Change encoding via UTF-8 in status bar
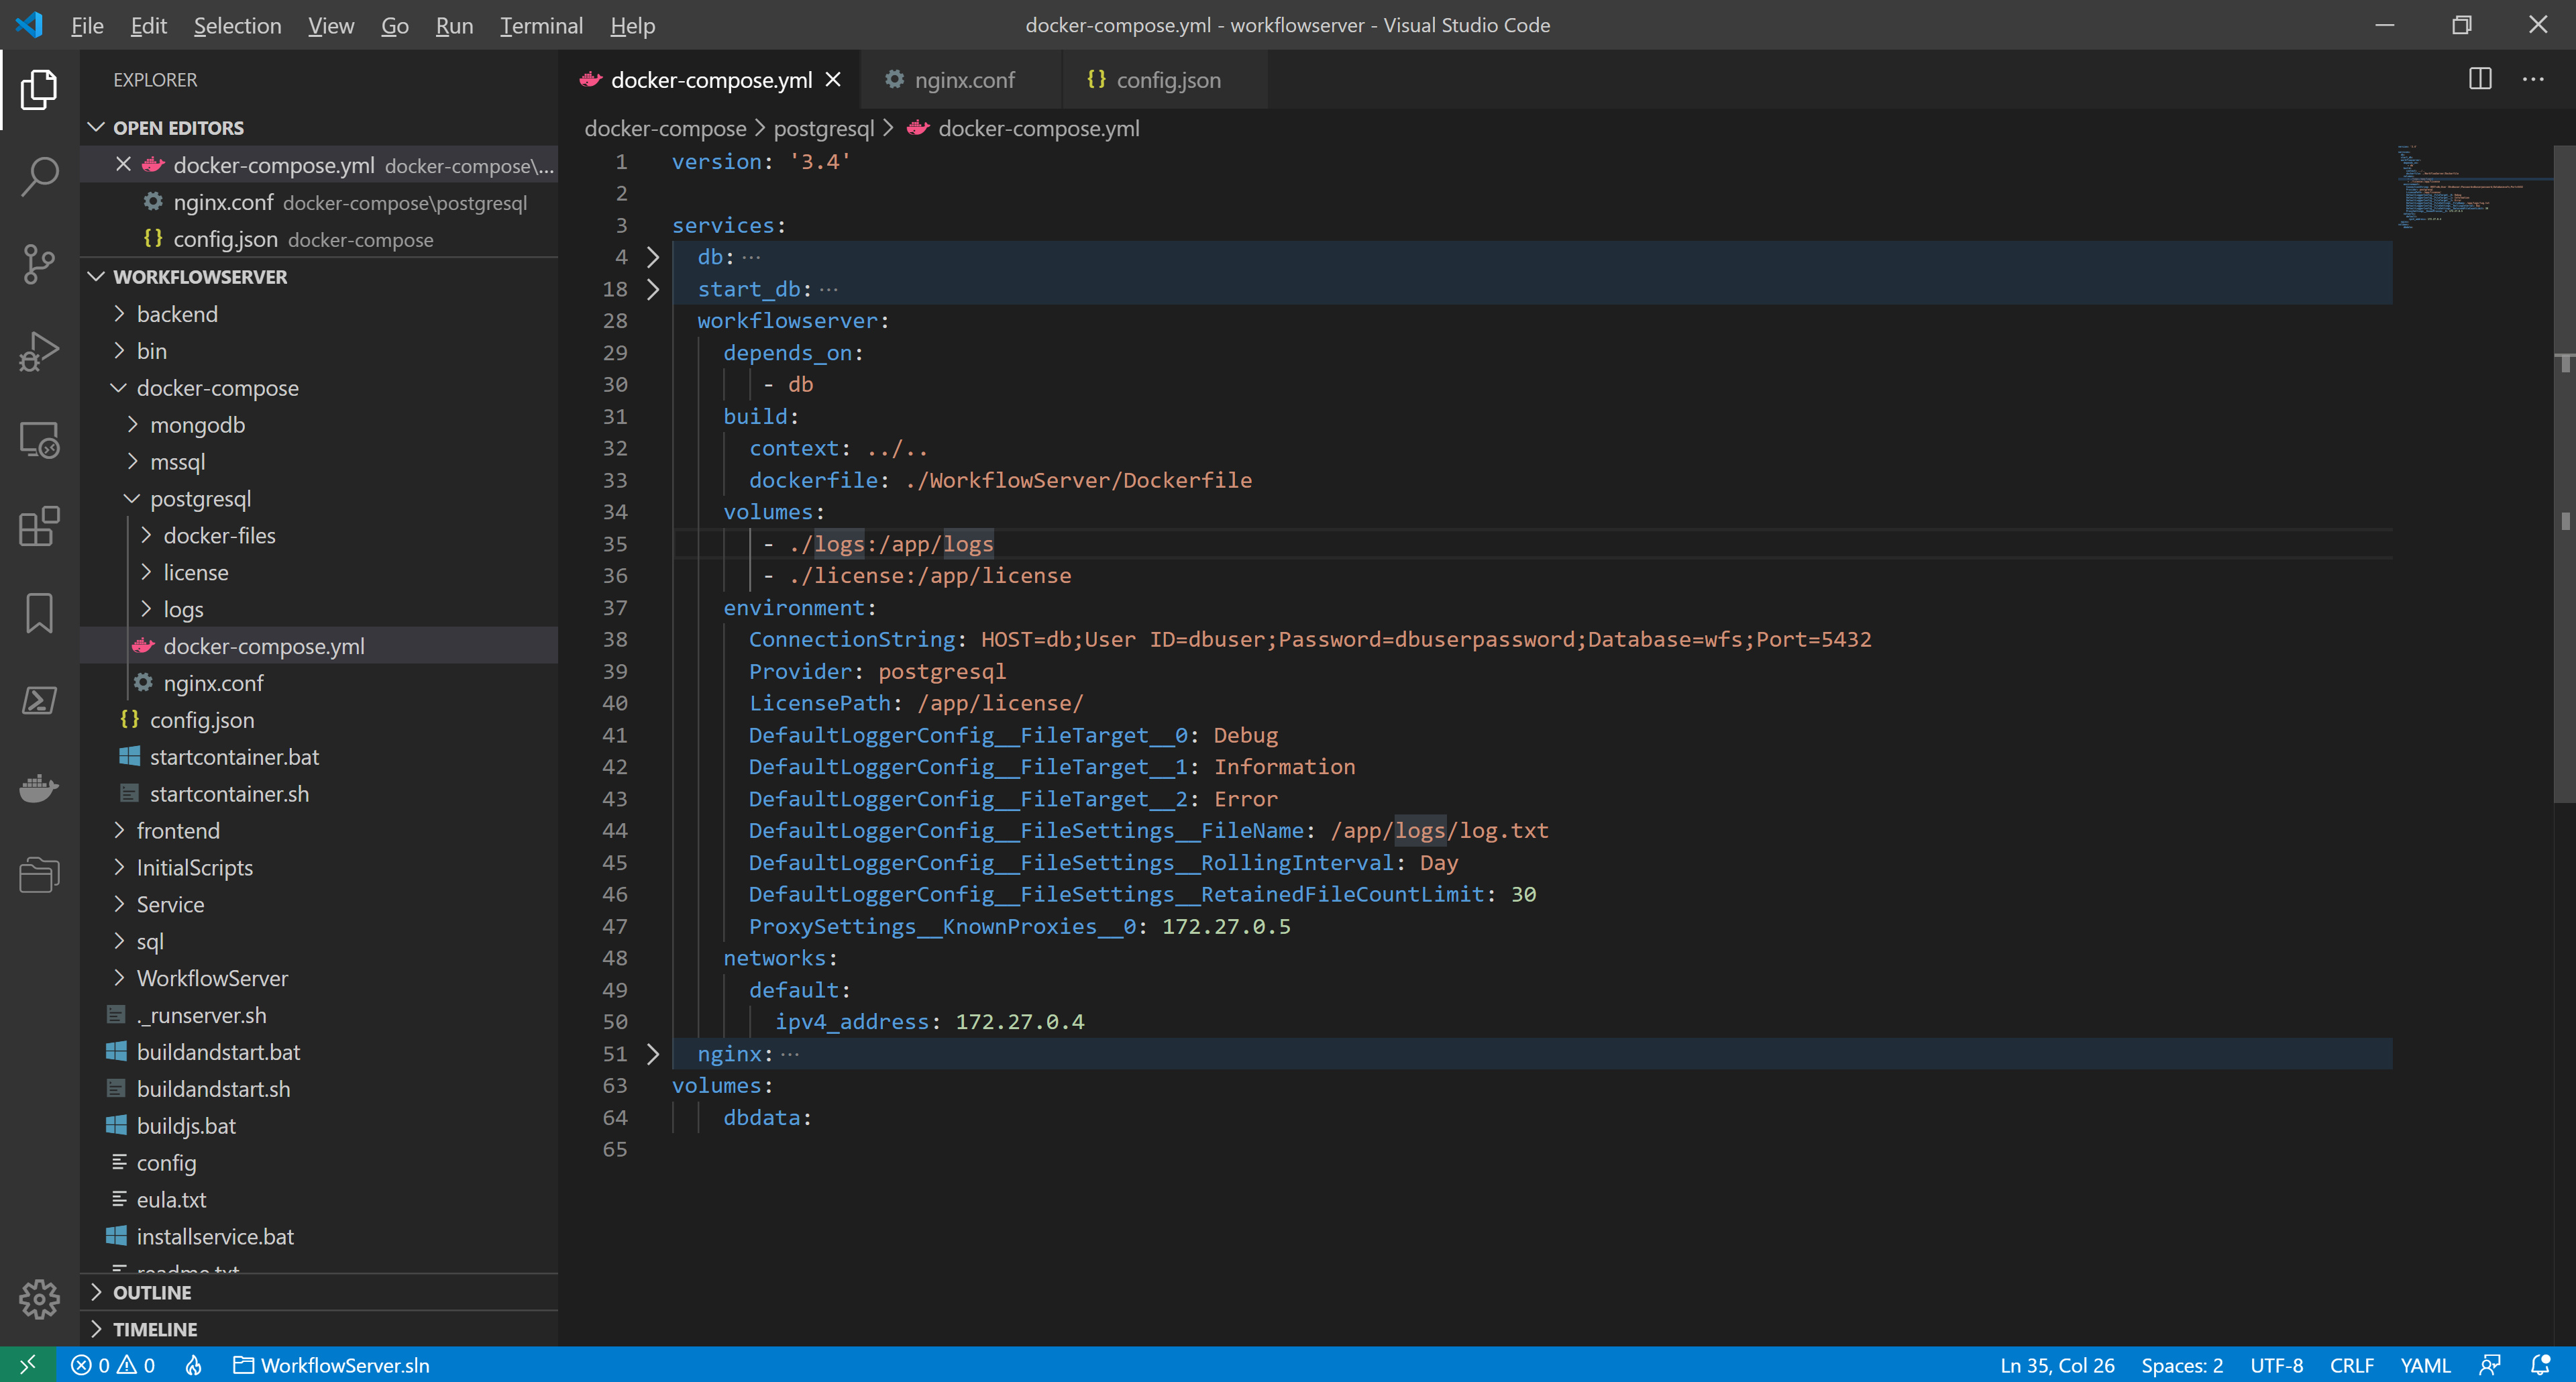The image size is (2576, 1382). 2276,1365
